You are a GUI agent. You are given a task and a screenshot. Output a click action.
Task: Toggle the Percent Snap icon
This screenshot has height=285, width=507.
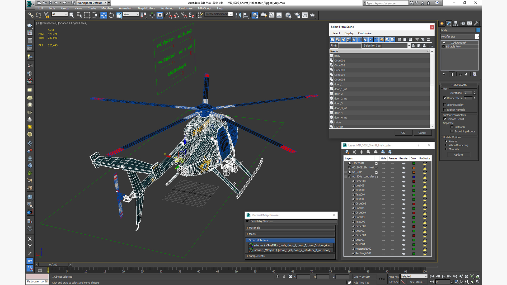point(184,15)
